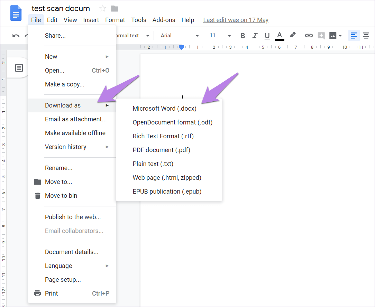The width and height of the screenshot is (375, 307).
Task: Open the text color picker
Action: (x=280, y=36)
